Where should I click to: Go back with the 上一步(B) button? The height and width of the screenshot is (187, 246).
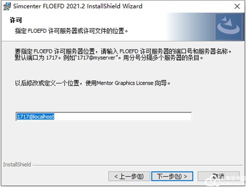(129, 176)
